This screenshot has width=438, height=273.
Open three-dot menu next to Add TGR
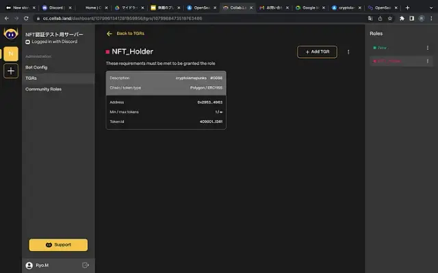coord(348,52)
